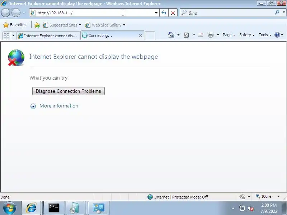Image resolution: width=287 pixels, height=215 pixels.
Task: Go back with the Back arrow button
Action: [5, 13]
